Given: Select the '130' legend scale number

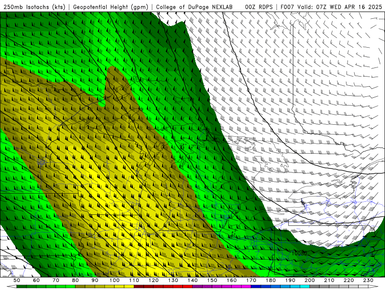Looking at the screenshot, I should tap(173, 280).
